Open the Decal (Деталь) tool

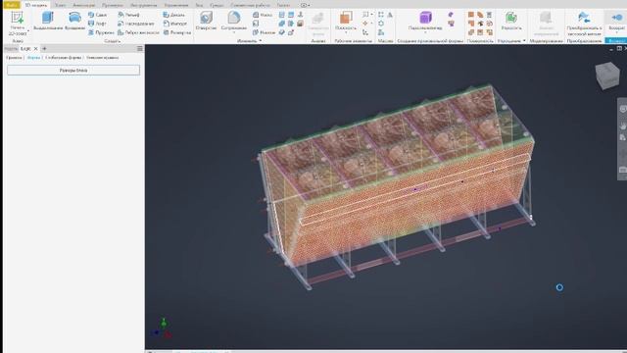coord(174,15)
